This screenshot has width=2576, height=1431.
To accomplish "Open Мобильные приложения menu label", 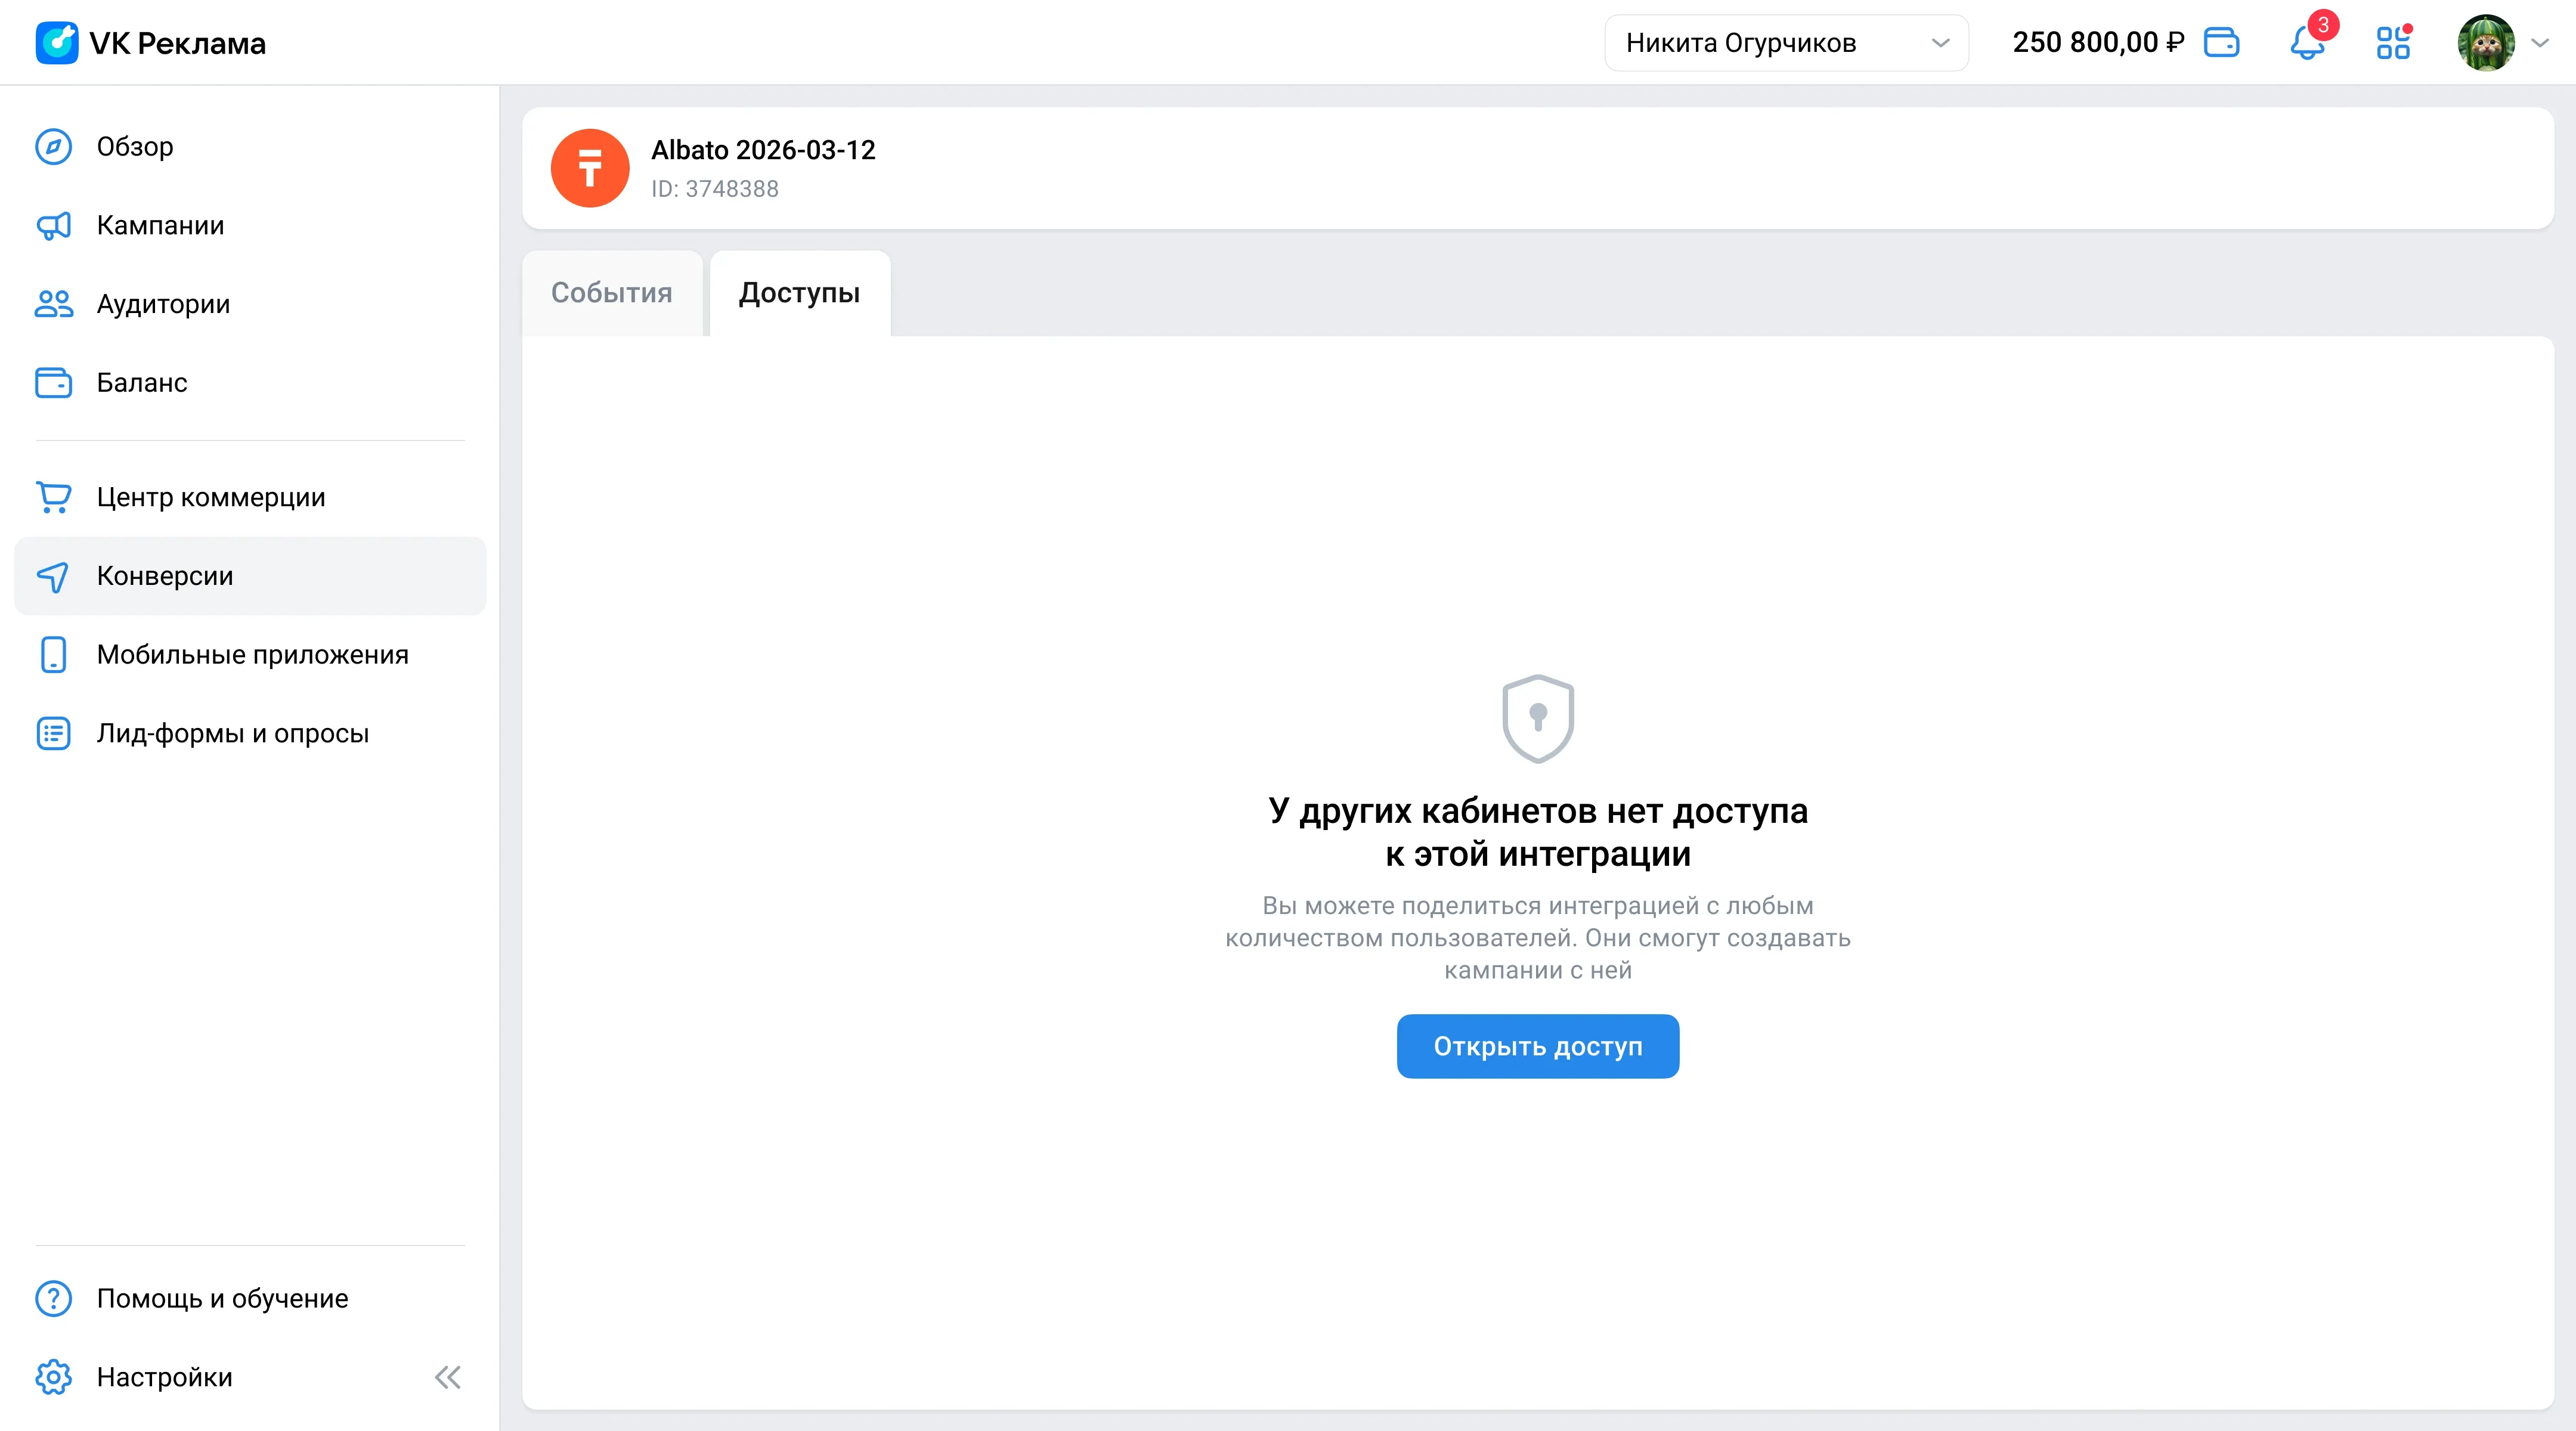I will click(x=253, y=655).
